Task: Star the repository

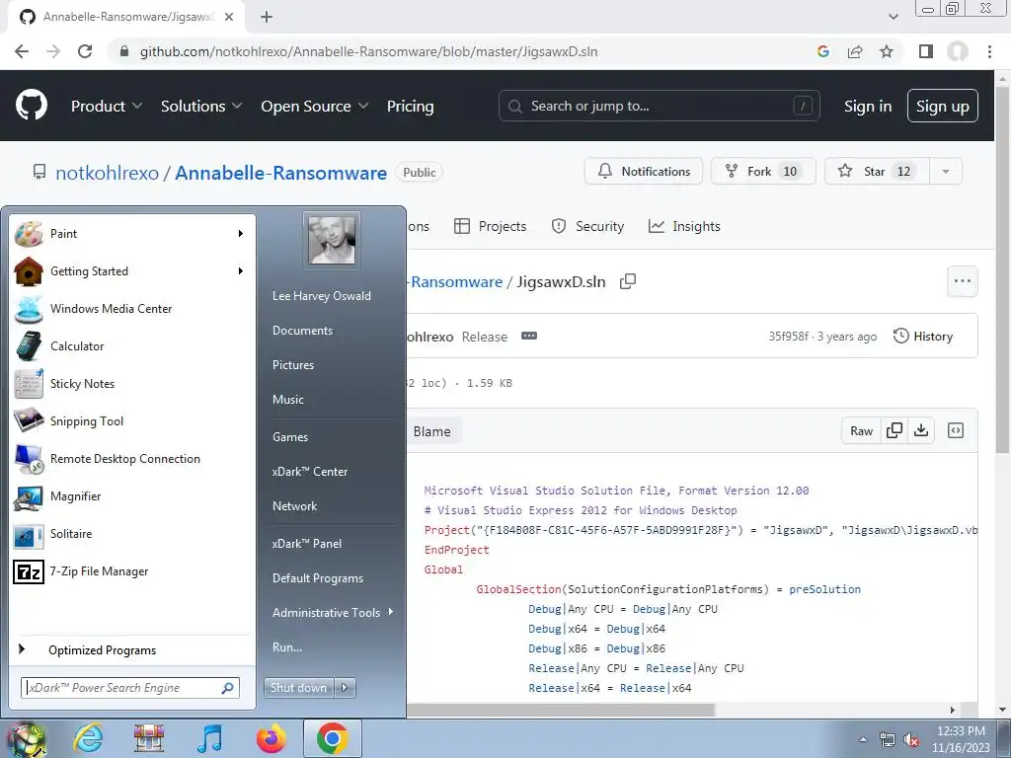Action: tap(877, 172)
